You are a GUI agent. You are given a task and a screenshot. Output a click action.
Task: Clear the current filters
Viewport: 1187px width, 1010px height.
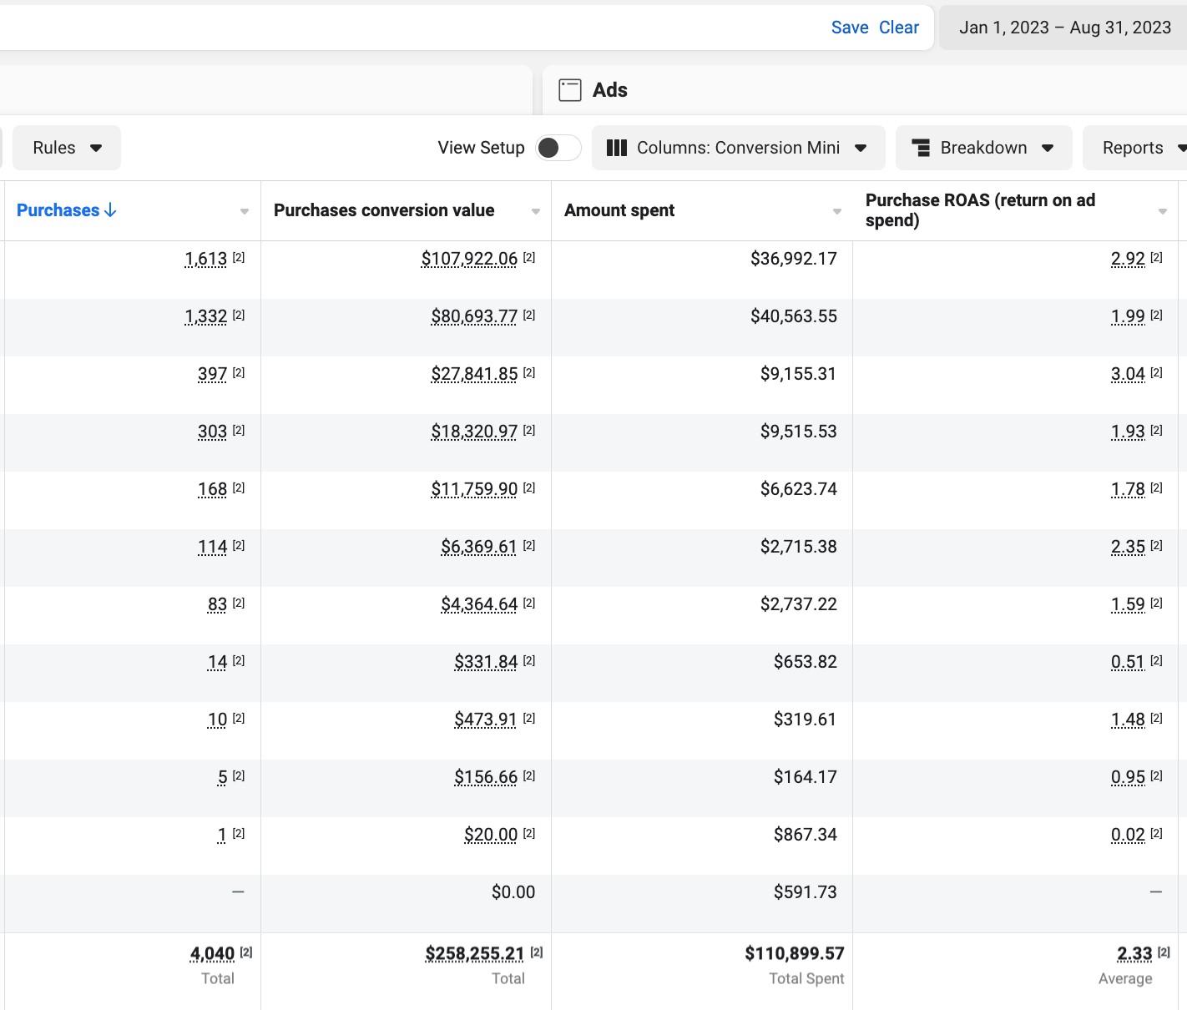tap(898, 28)
